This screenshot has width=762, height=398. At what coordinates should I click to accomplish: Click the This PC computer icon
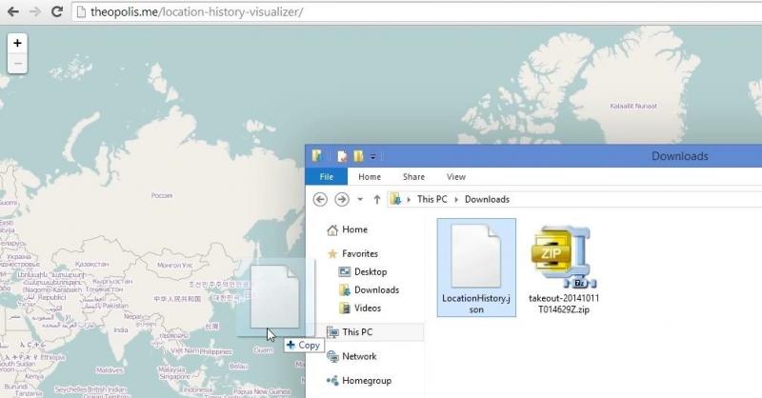332,332
